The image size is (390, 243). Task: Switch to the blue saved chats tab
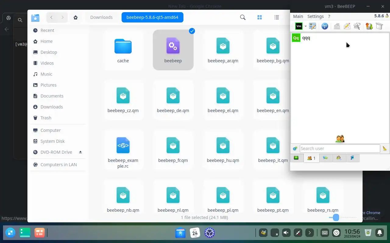point(353,158)
